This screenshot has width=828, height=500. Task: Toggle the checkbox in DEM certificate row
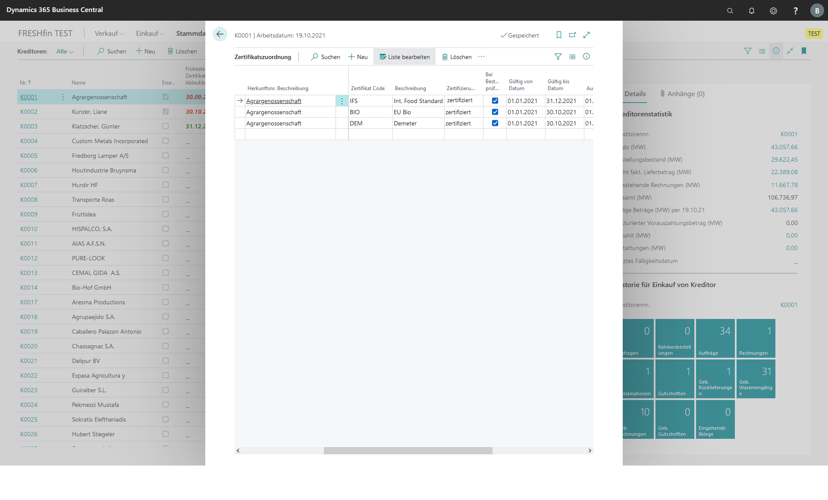point(495,123)
